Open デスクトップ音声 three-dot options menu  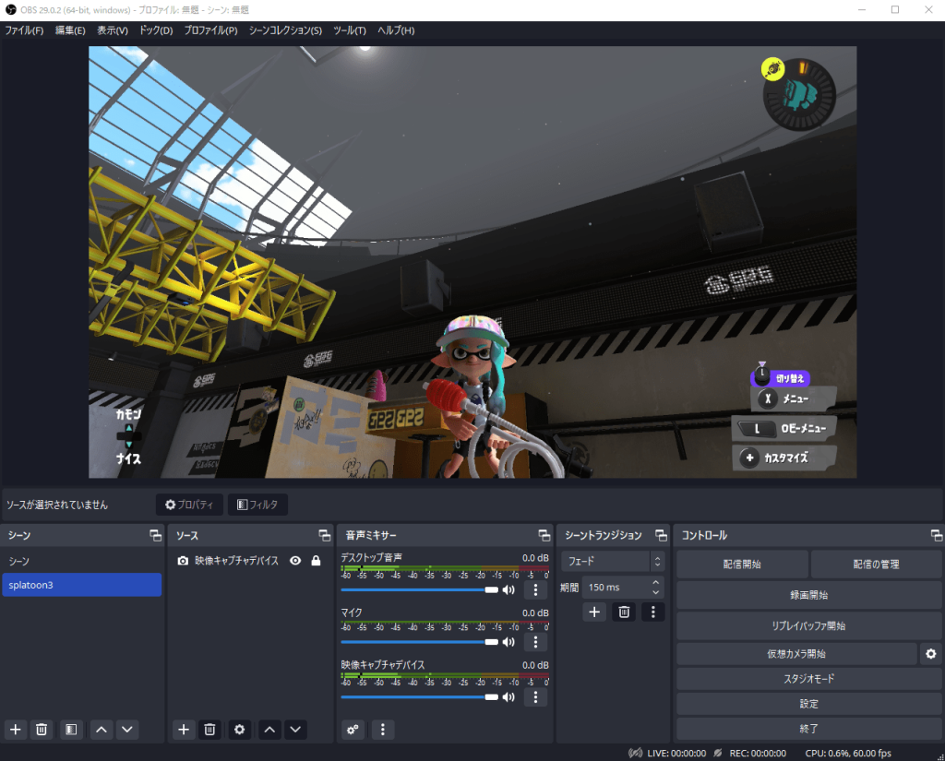pyautogui.click(x=535, y=590)
